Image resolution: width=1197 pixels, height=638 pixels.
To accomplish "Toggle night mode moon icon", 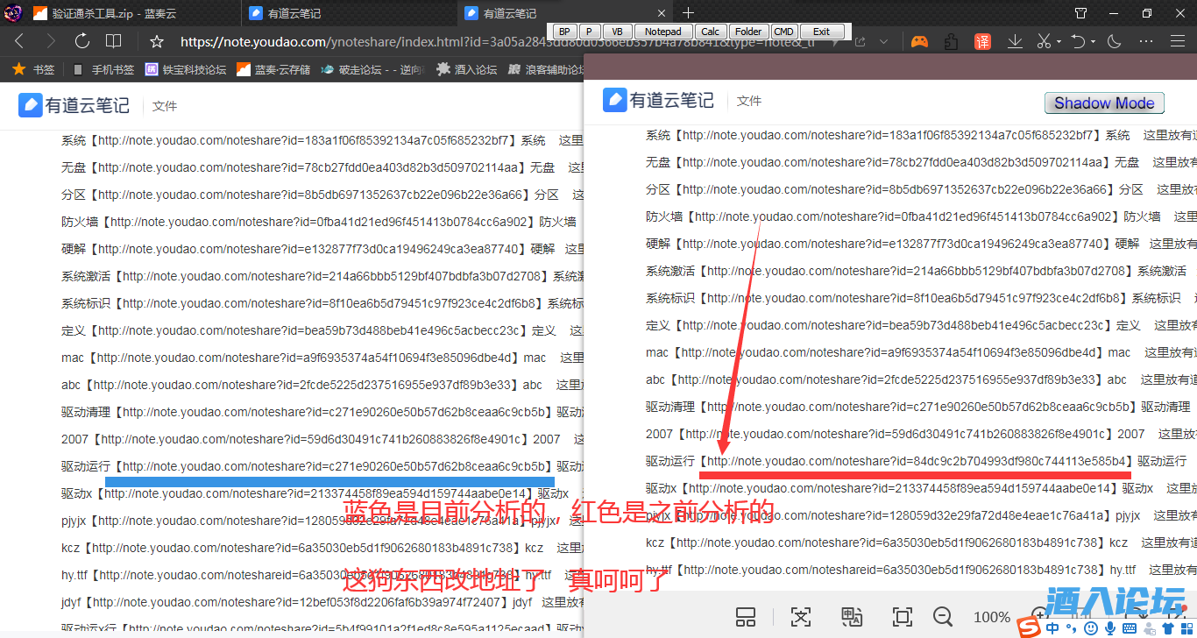I will [1115, 41].
